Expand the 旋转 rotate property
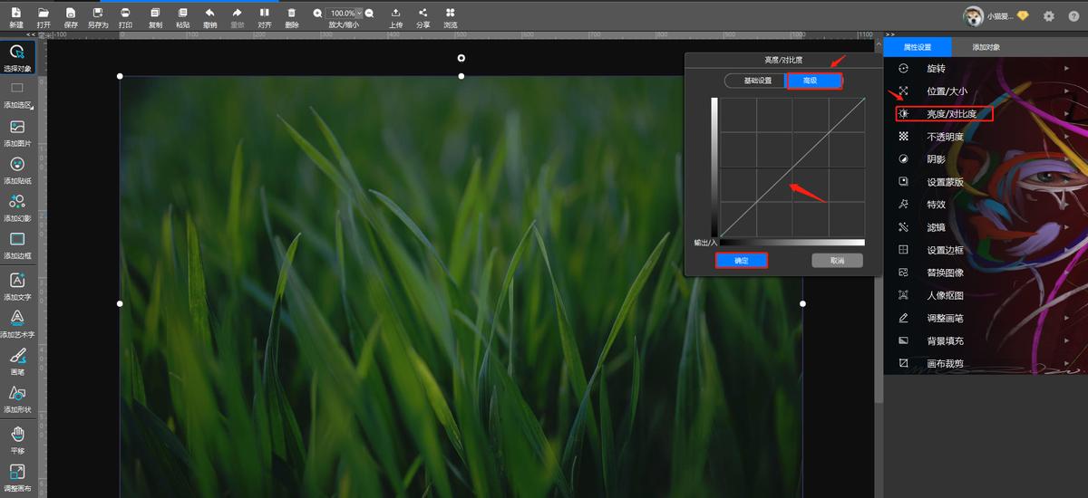The height and width of the screenshot is (498, 1088). point(936,69)
